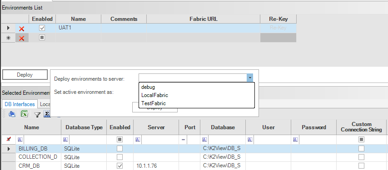Disable the CRM_DB Enabled checkbox
Screen dimensions: 388x170
(x=120, y=165)
